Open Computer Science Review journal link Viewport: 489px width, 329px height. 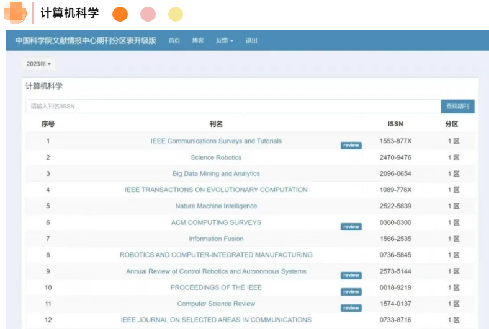coord(216,304)
